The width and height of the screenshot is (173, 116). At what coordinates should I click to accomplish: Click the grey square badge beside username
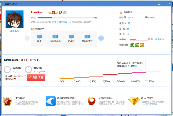point(65,13)
